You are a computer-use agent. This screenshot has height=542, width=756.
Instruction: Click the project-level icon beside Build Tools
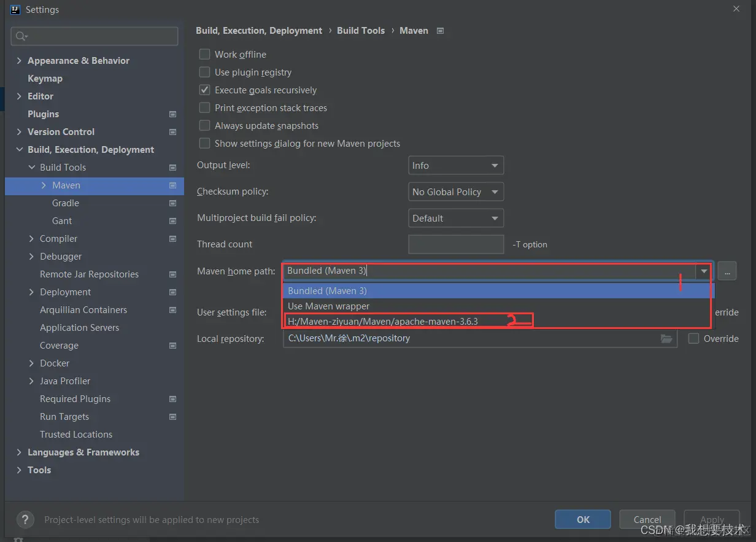(172, 168)
